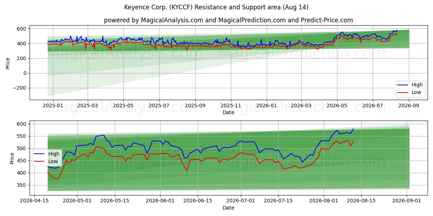This screenshot has height=216, width=433.
Task: Click the '2025-11' tick on top chart
Action: pos(231,106)
